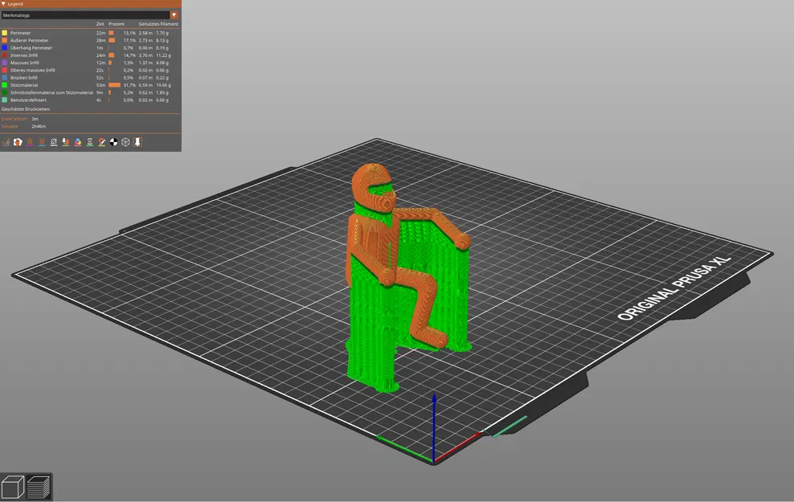
Task: Click the Erste Schicht time entry
Action: [20, 118]
